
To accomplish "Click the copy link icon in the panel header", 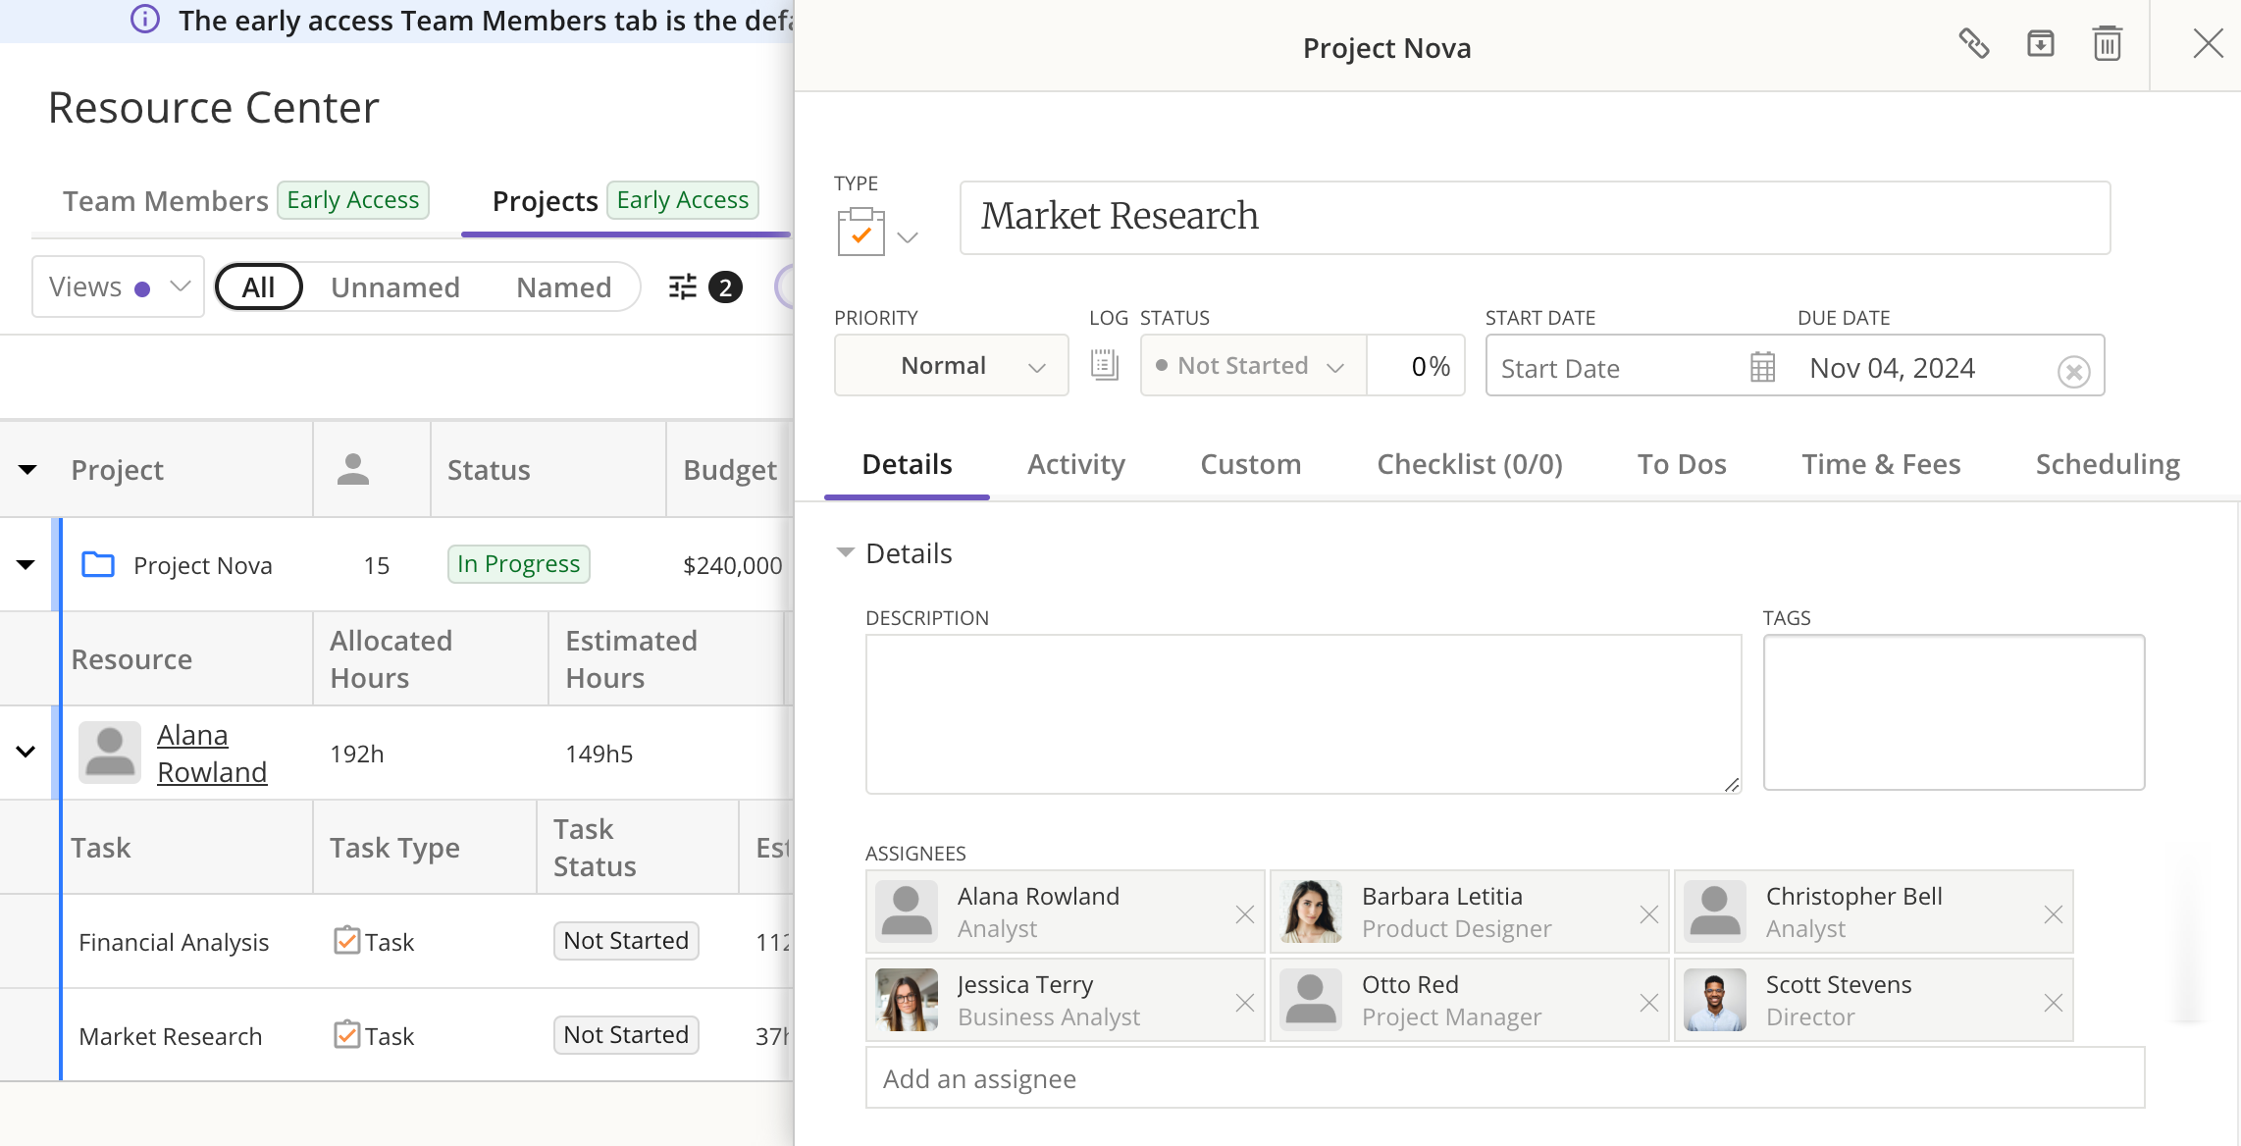I will click(1973, 44).
